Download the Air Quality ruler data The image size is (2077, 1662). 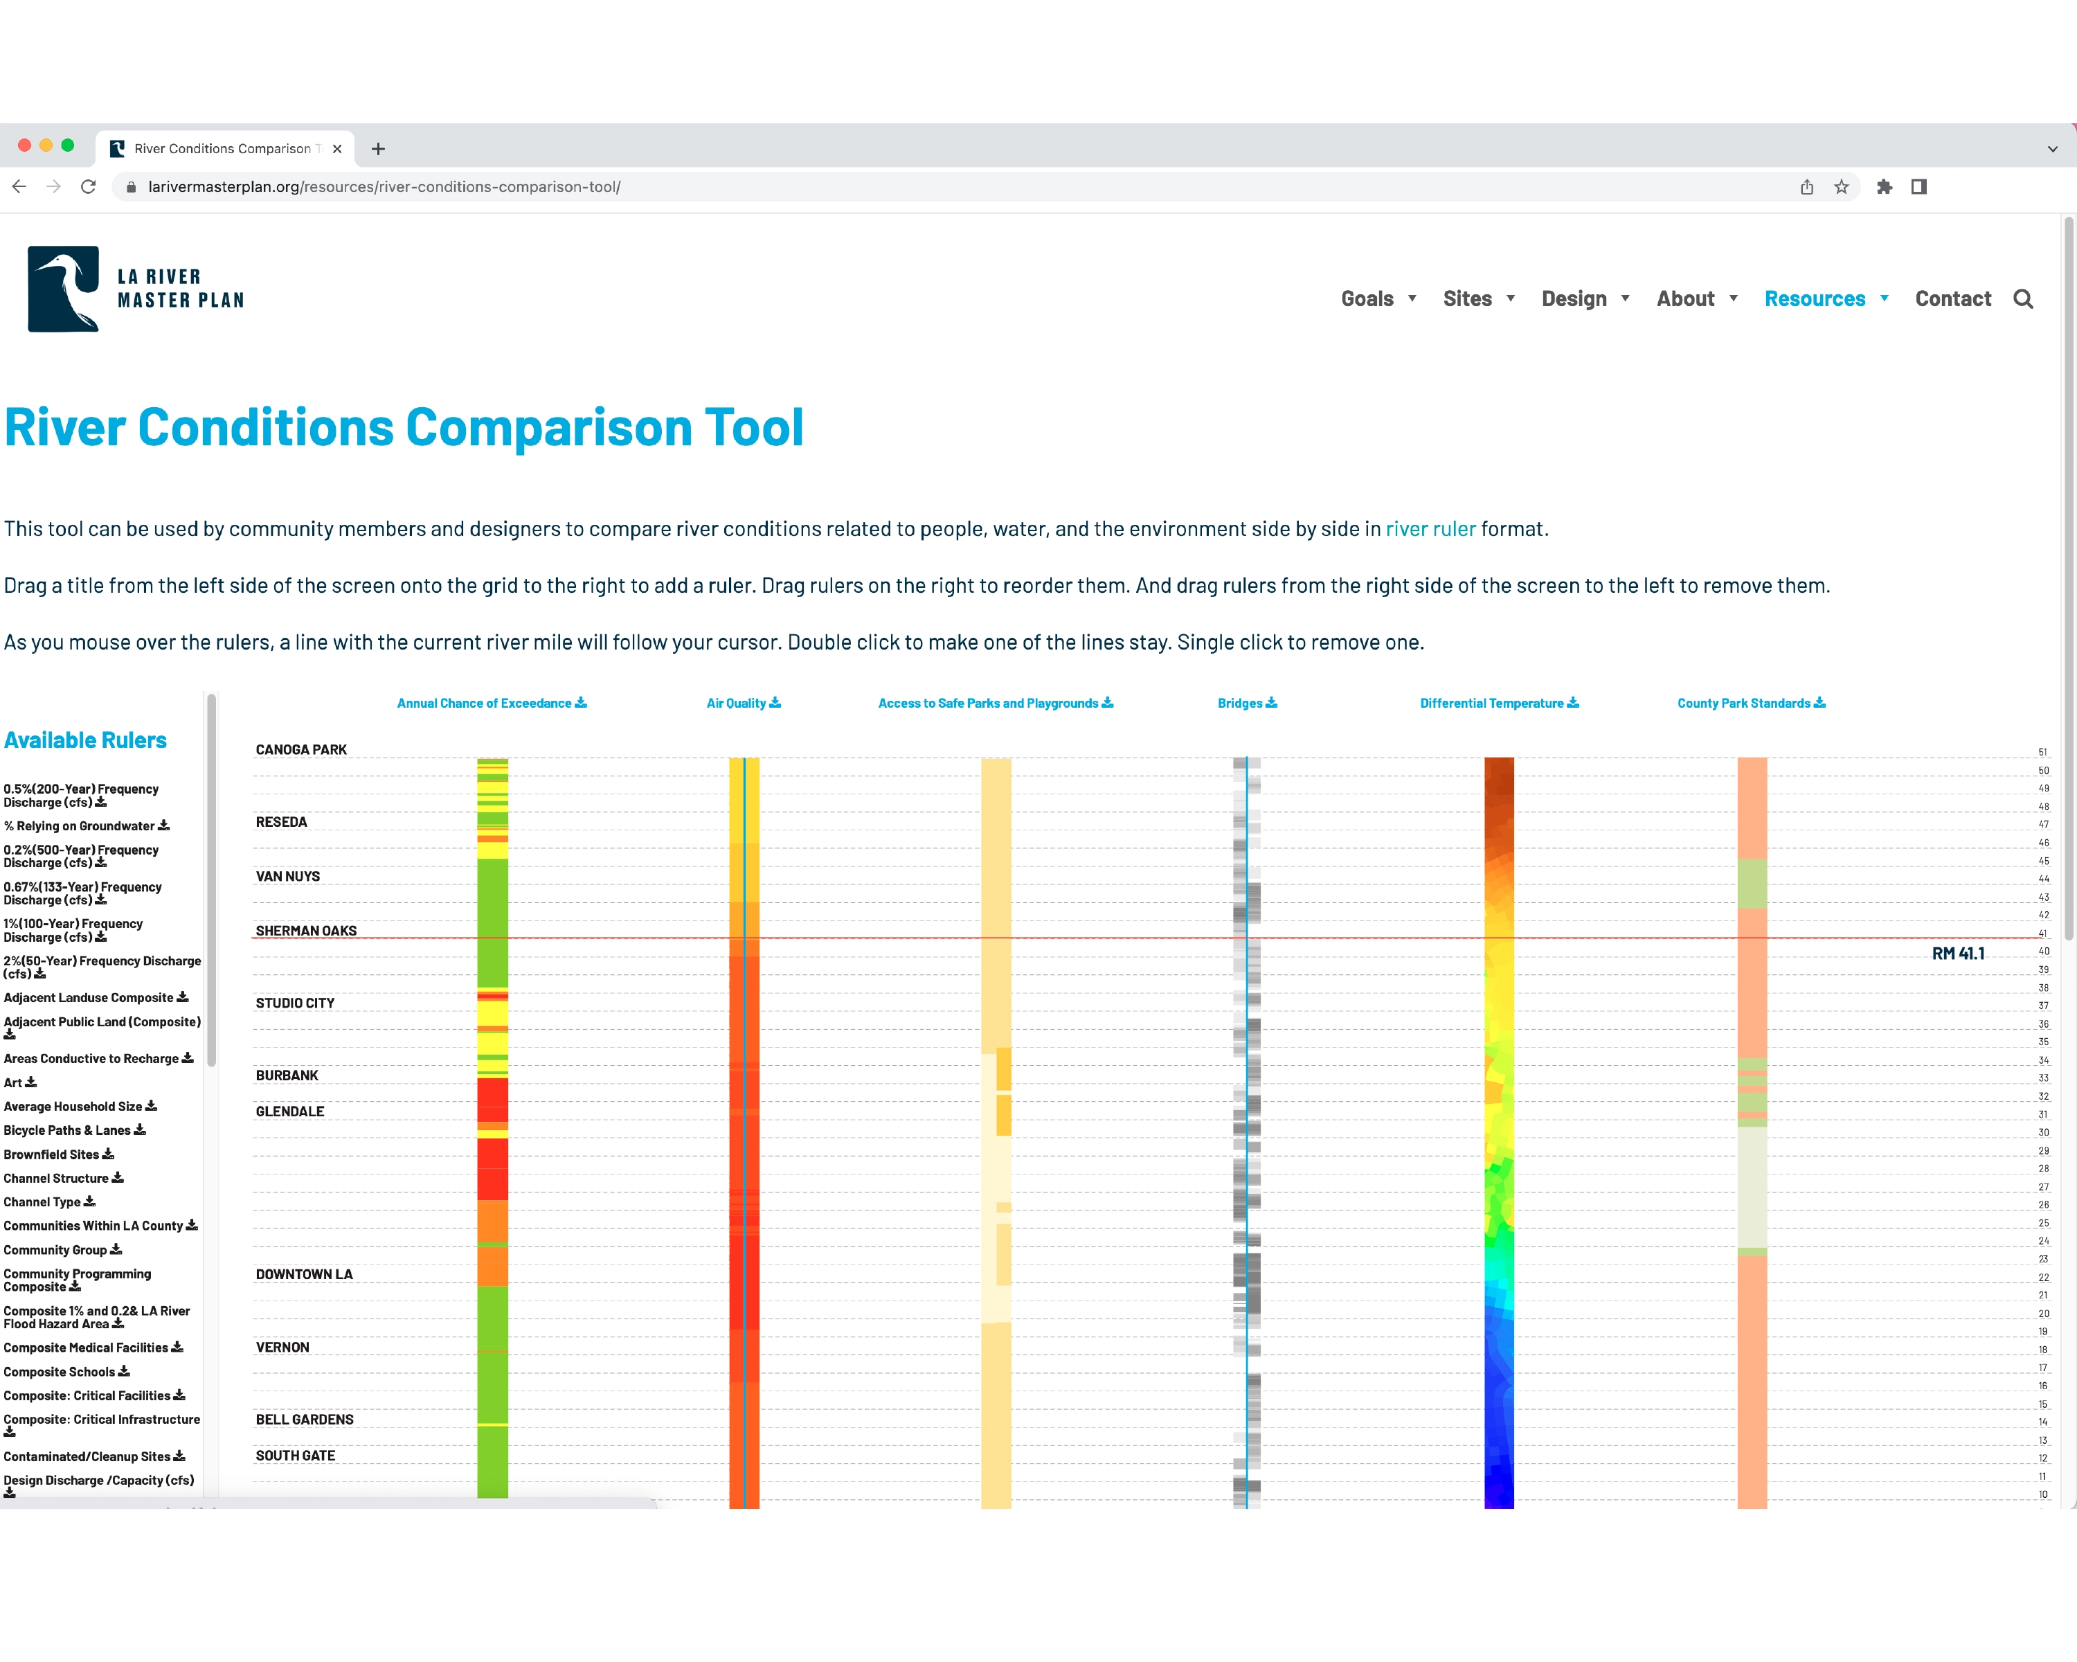coord(775,704)
